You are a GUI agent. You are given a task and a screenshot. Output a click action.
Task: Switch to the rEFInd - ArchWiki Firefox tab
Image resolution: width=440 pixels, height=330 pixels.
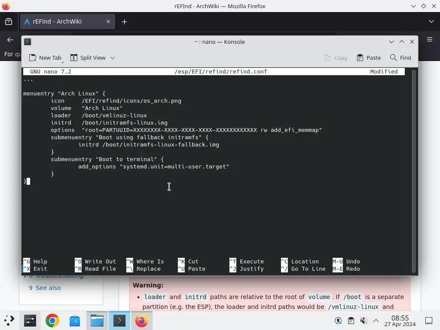(x=67, y=21)
